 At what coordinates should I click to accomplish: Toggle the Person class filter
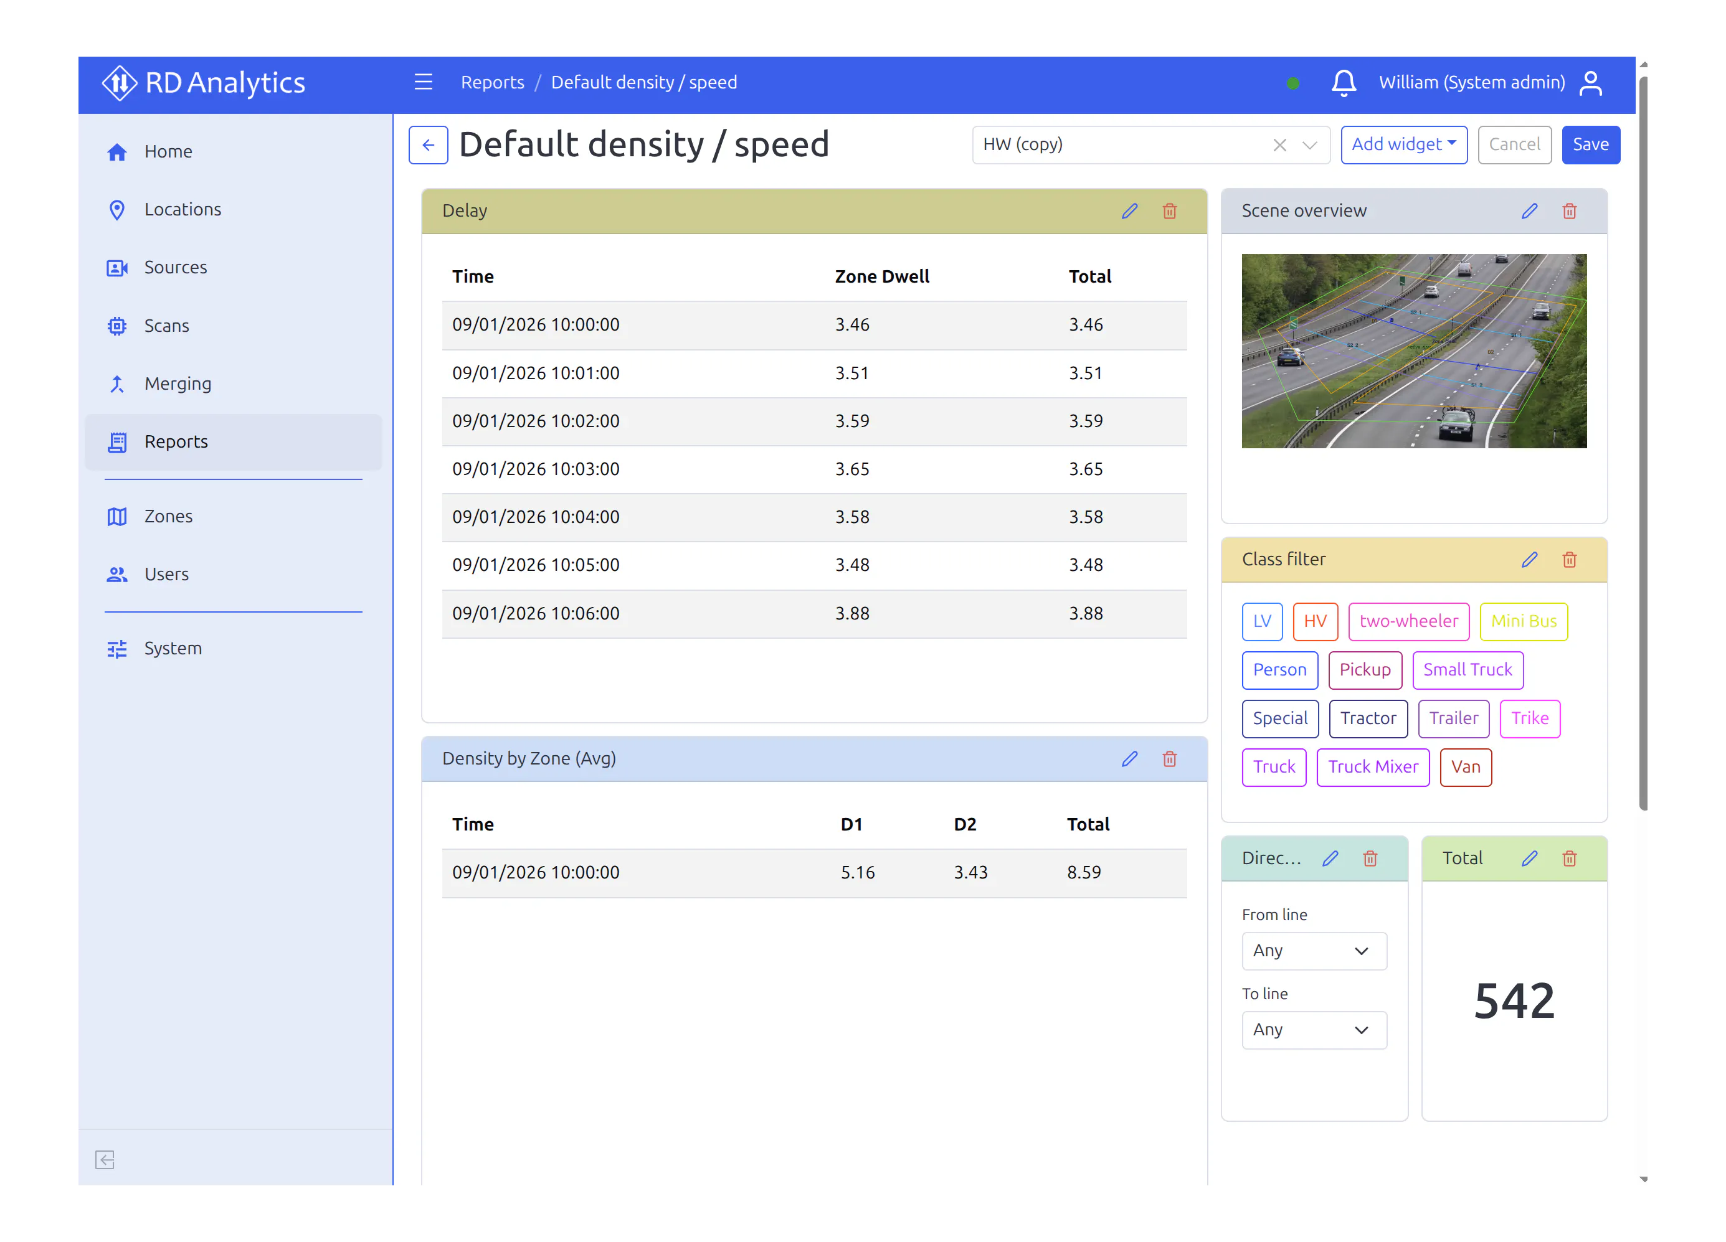1279,670
